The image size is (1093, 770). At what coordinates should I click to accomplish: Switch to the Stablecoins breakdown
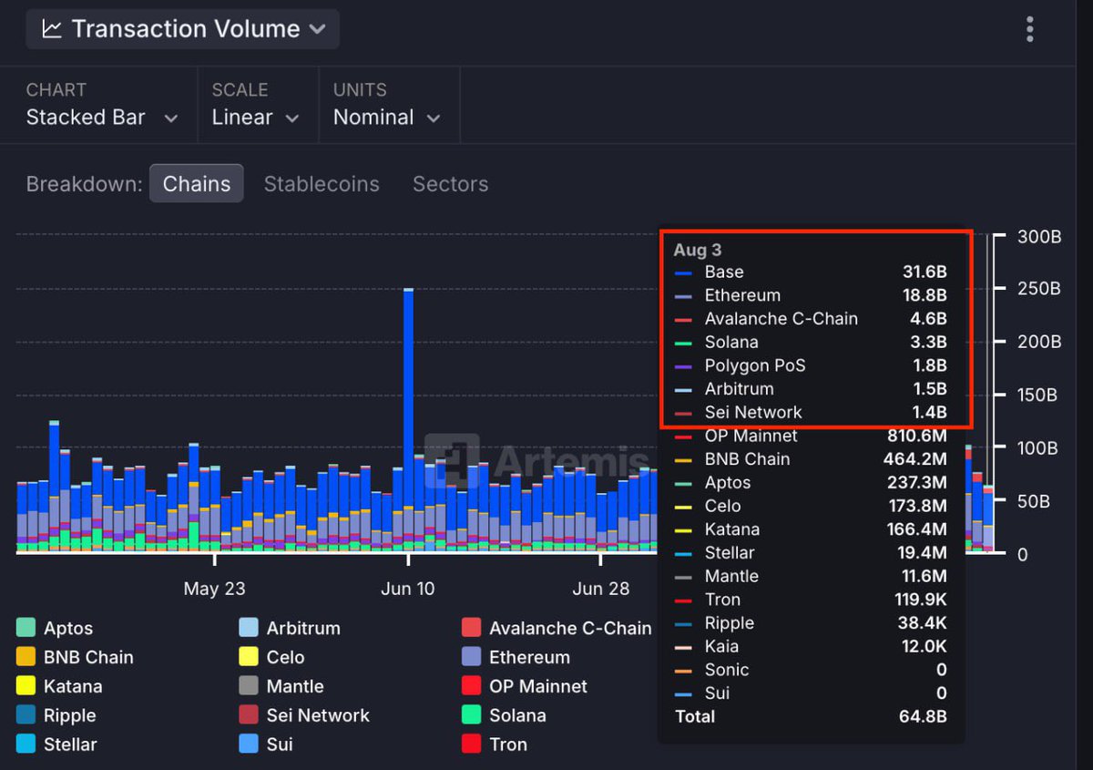(322, 184)
